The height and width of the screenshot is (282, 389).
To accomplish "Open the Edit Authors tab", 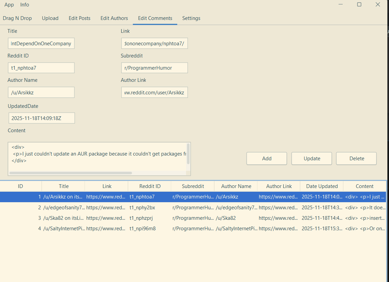I will [114, 18].
